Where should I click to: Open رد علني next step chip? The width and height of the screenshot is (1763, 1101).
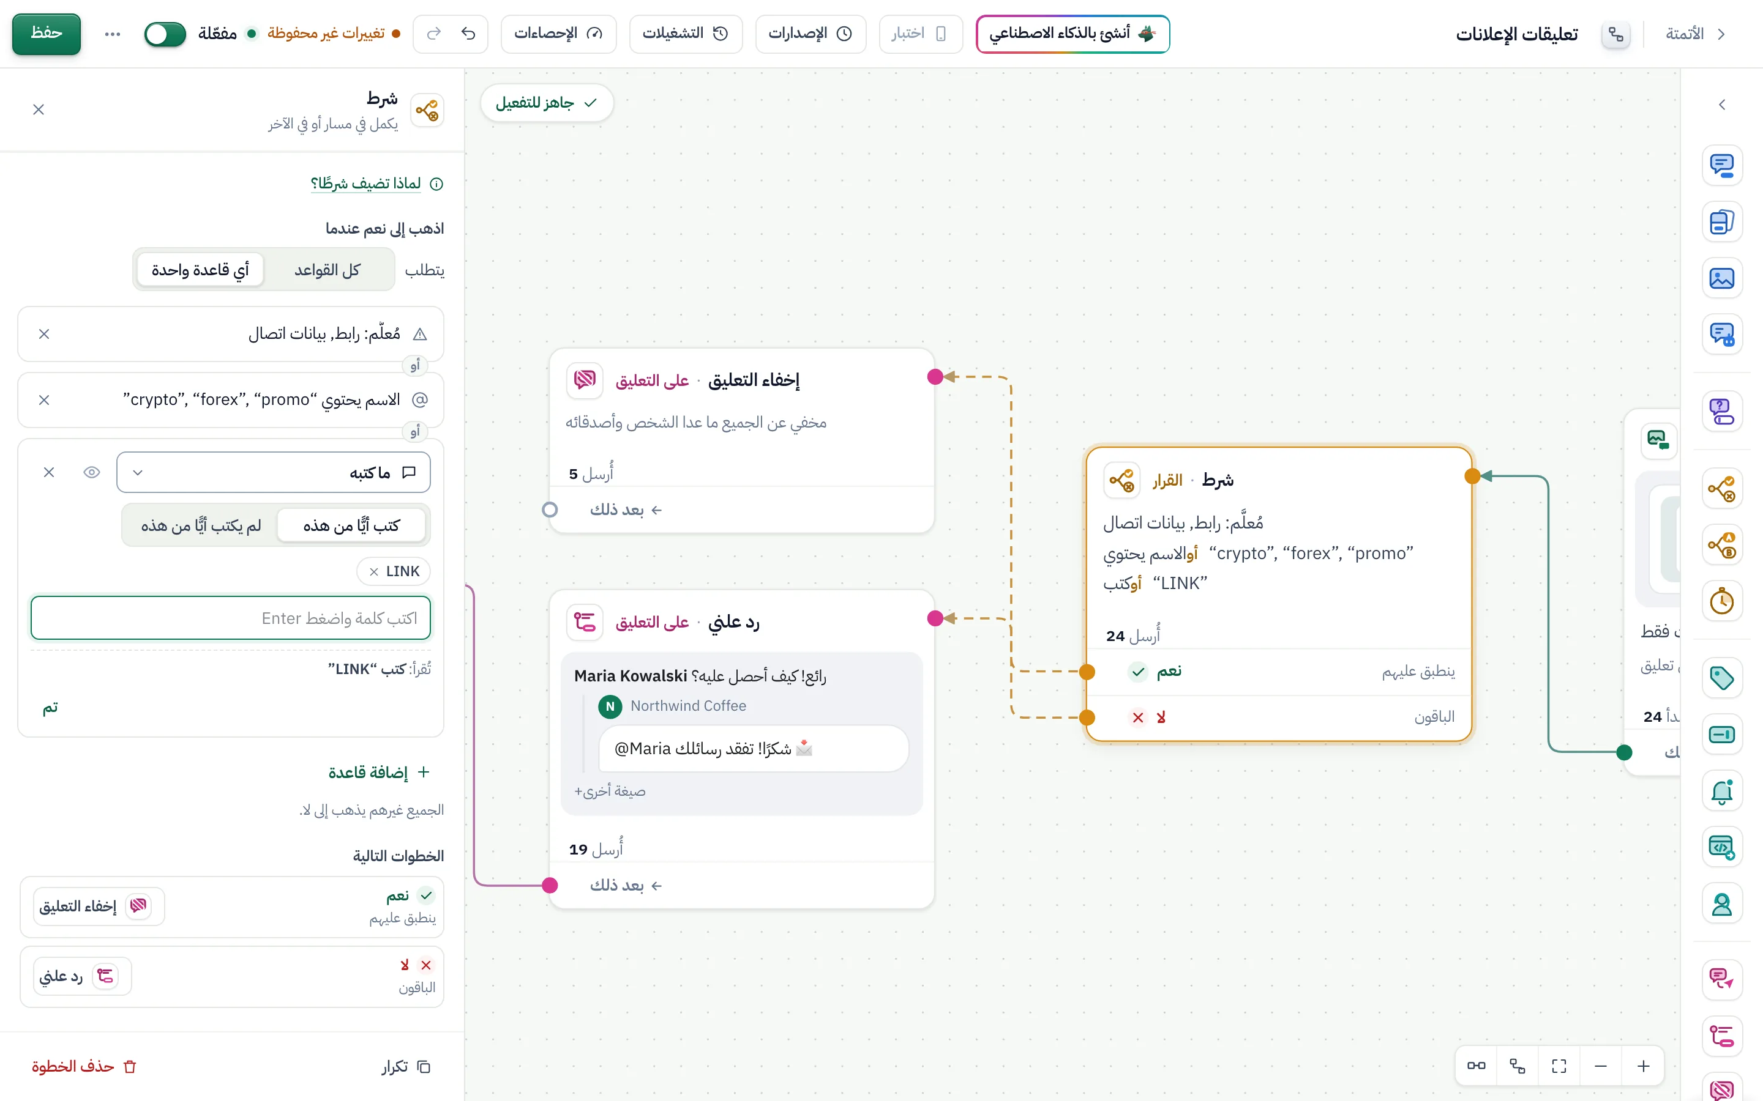pyautogui.click(x=82, y=976)
